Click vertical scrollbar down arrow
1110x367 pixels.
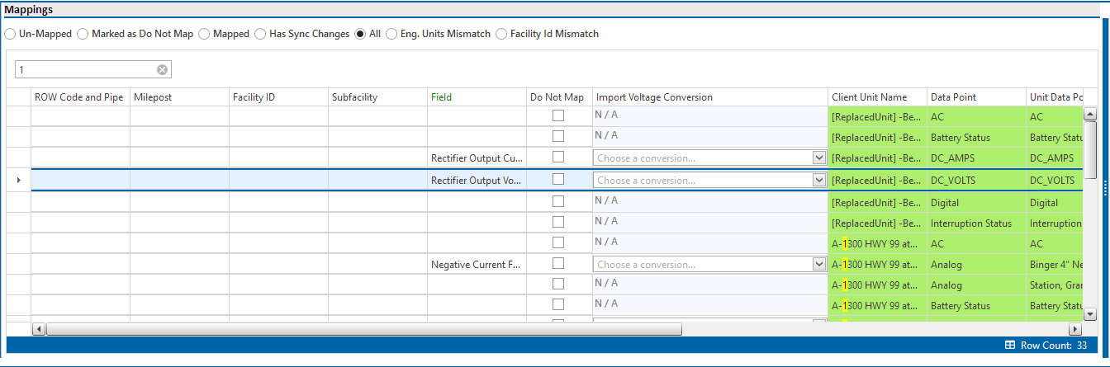pos(1090,314)
